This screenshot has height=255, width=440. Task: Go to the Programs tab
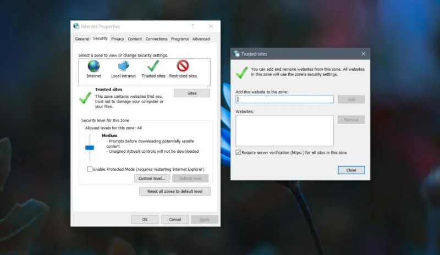click(180, 39)
